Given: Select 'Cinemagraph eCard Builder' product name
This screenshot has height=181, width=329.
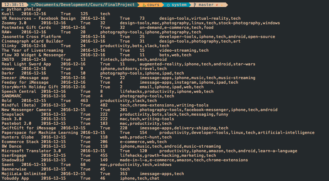Looking at the screenshot, I should coord(32,41).
